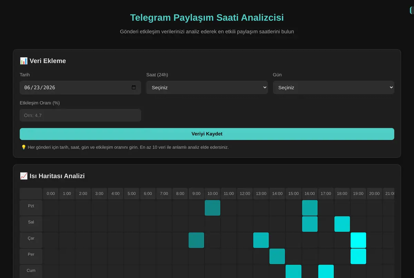Click the 9:00 column header
This screenshot has height=278, width=414.
click(x=196, y=193)
